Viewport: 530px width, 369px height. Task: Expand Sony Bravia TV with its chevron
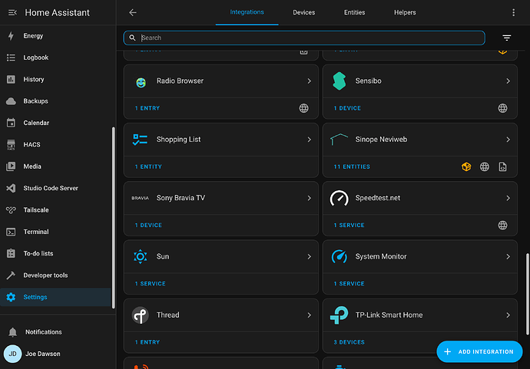tap(309, 198)
